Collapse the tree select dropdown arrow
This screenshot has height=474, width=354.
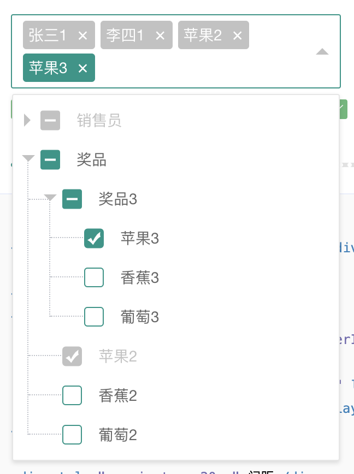click(x=322, y=52)
